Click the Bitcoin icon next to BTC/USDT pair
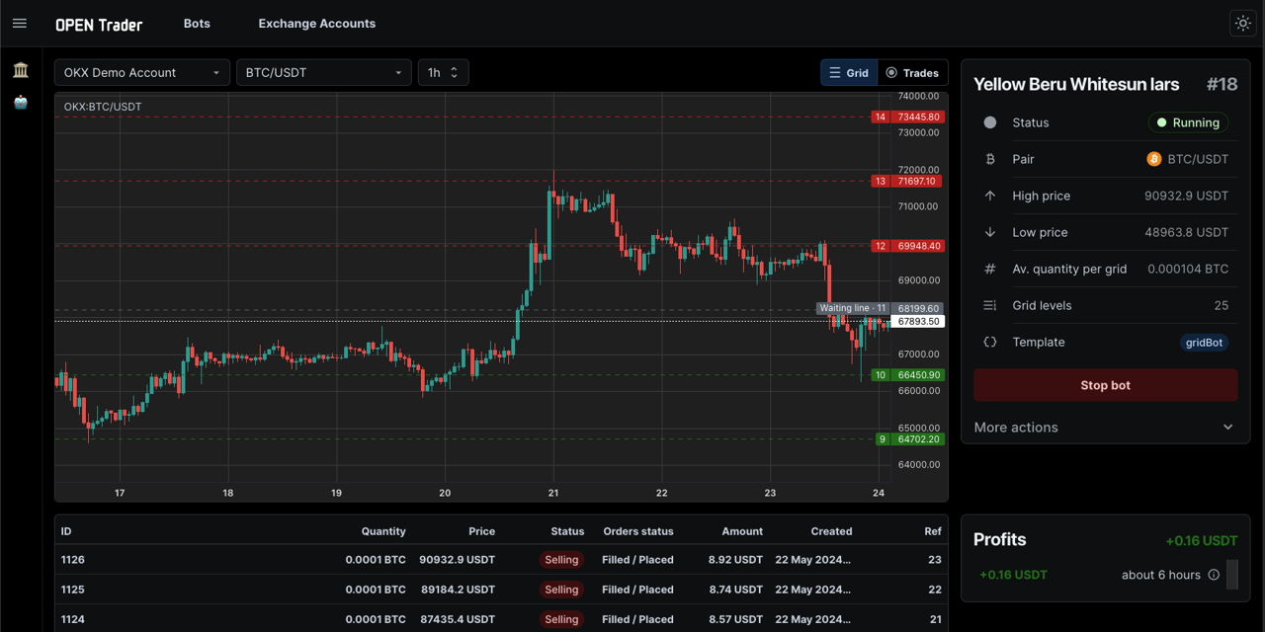The width and height of the screenshot is (1265, 632). point(1153,159)
